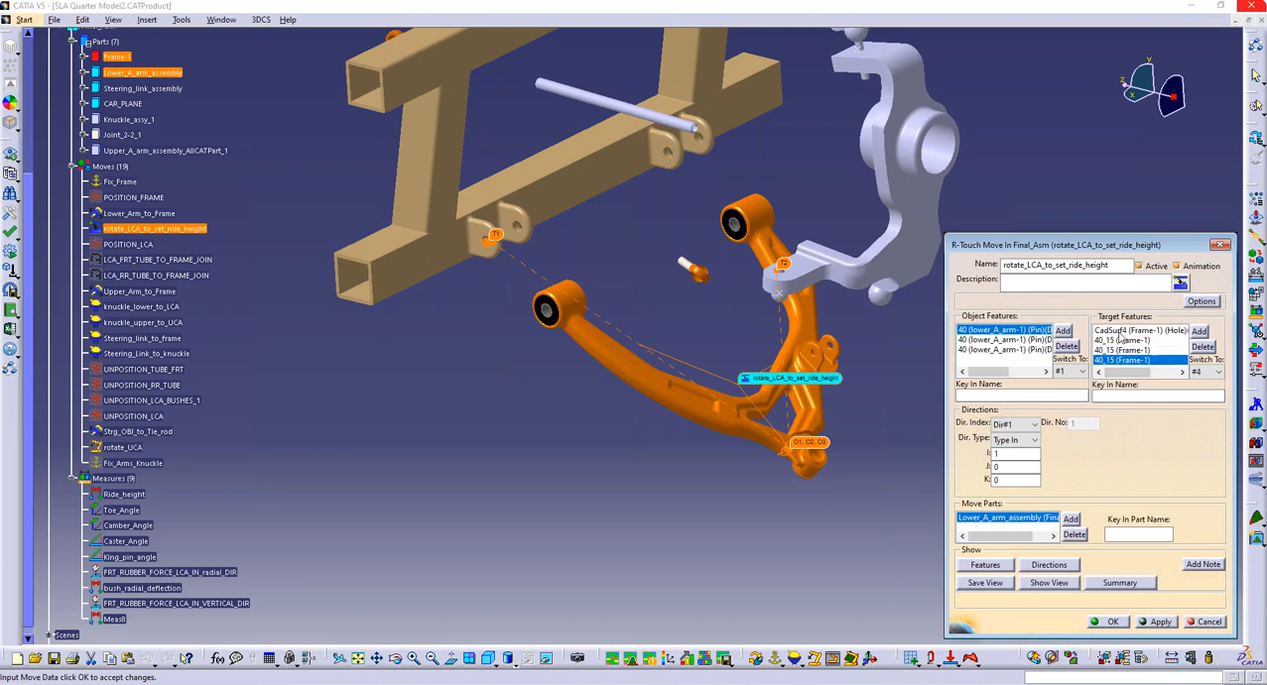Select the Fly Mode airplane icon

coord(340,657)
